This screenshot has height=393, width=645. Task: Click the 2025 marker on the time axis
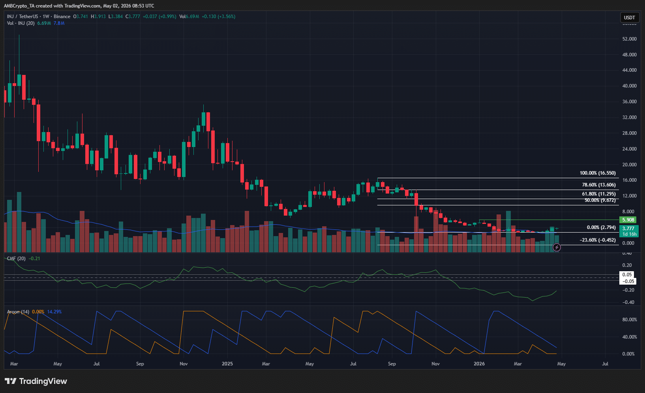tap(227, 364)
